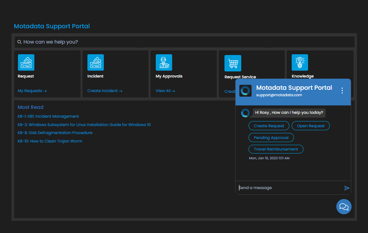Click the Motadata Support Portal page title

tap(52, 26)
